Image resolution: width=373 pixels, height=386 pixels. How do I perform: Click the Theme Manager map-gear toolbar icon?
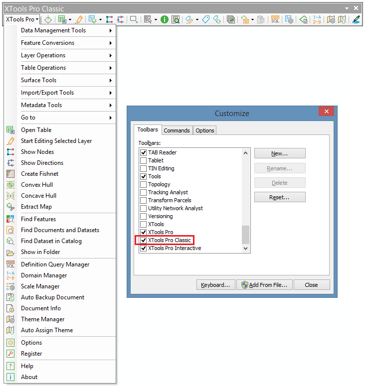pyautogui.click(x=331, y=19)
